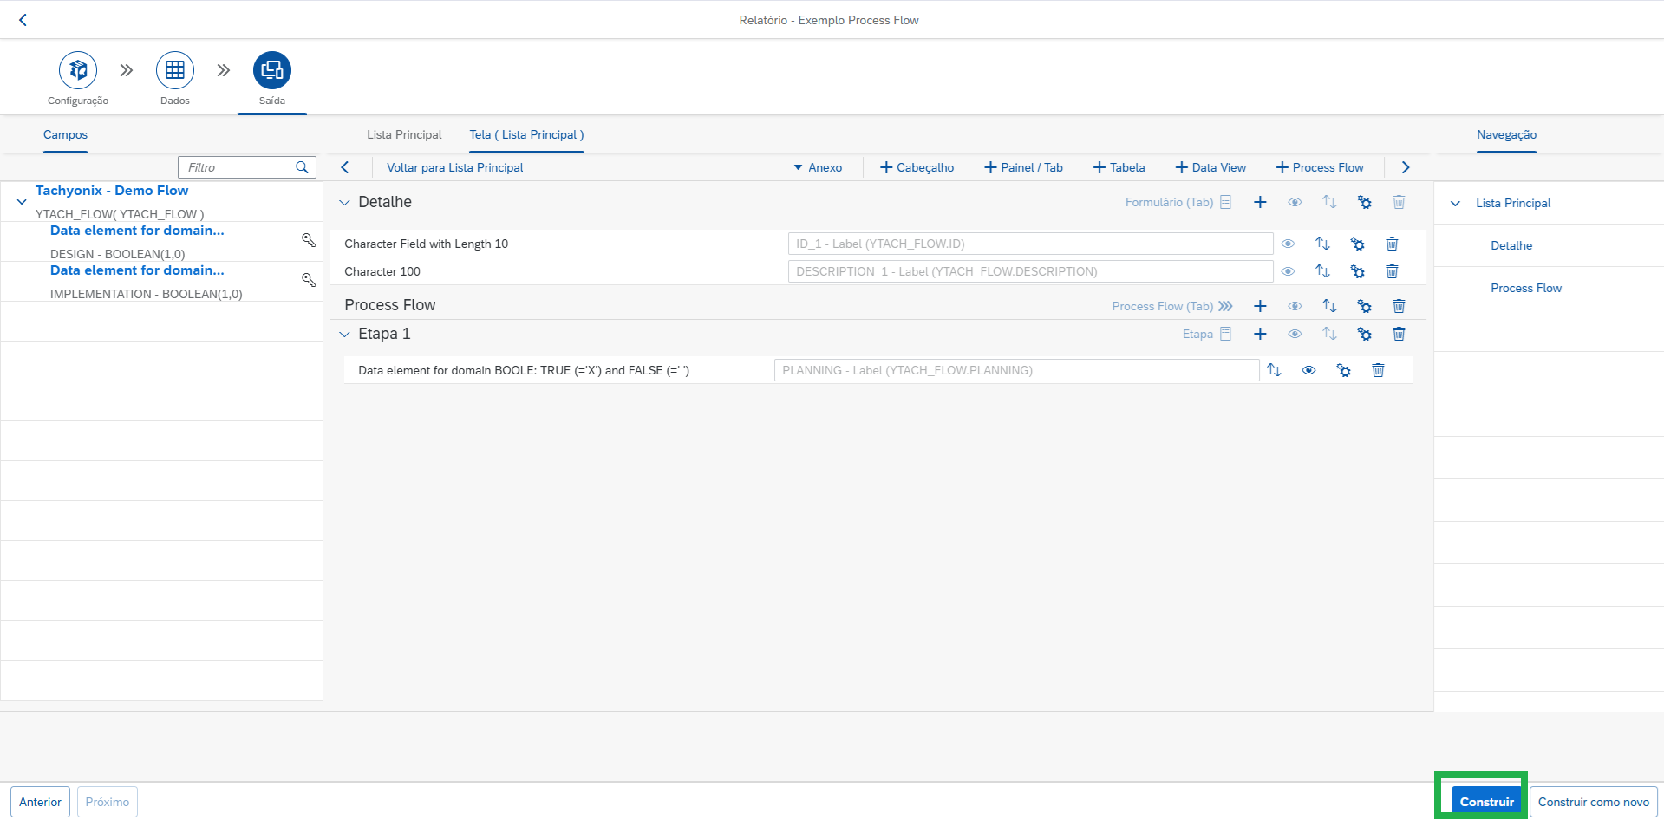This screenshot has width=1664, height=820.
Task: Collapse Lista Principal in Navegação
Action: tap(1455, 204)
